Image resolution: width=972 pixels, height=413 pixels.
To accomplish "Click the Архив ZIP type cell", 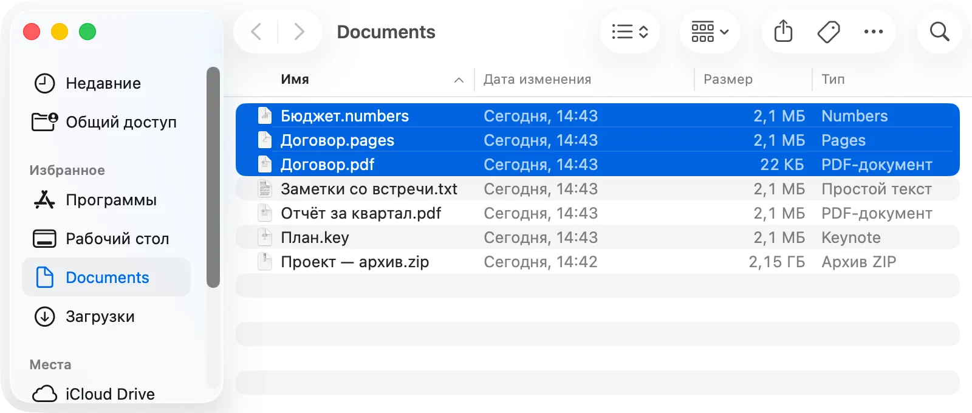I will pos(859,262).
